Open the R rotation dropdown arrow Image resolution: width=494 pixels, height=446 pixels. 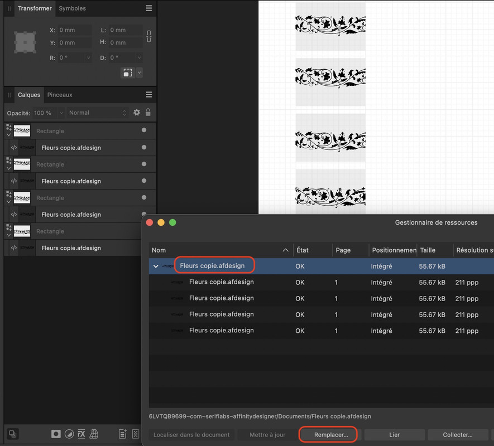click(88, 57)
